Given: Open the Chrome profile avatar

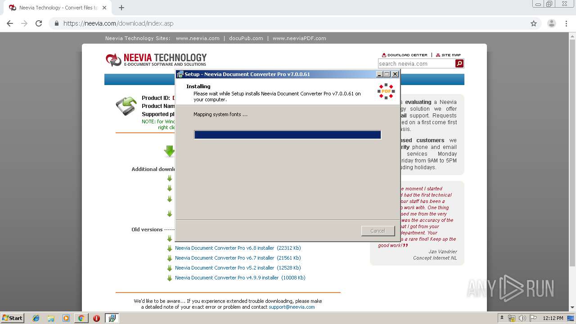Looking at the screenshot, I should tap(551, 23).
